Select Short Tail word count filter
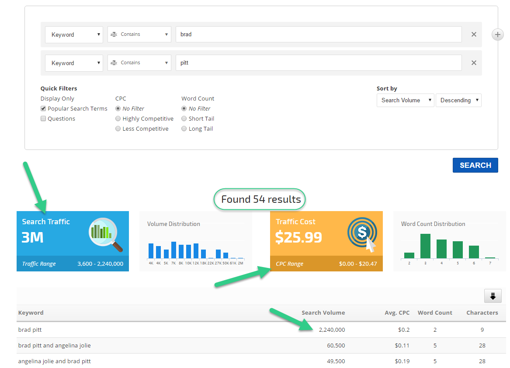Viewport: 510px width, 368px height. pos(184,119)
